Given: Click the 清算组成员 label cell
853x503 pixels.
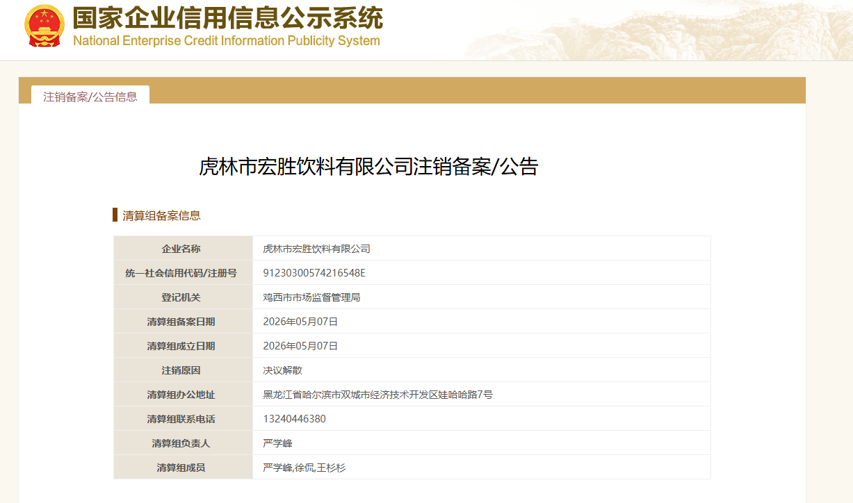Looking at the screenshot, I should [184, 468].
